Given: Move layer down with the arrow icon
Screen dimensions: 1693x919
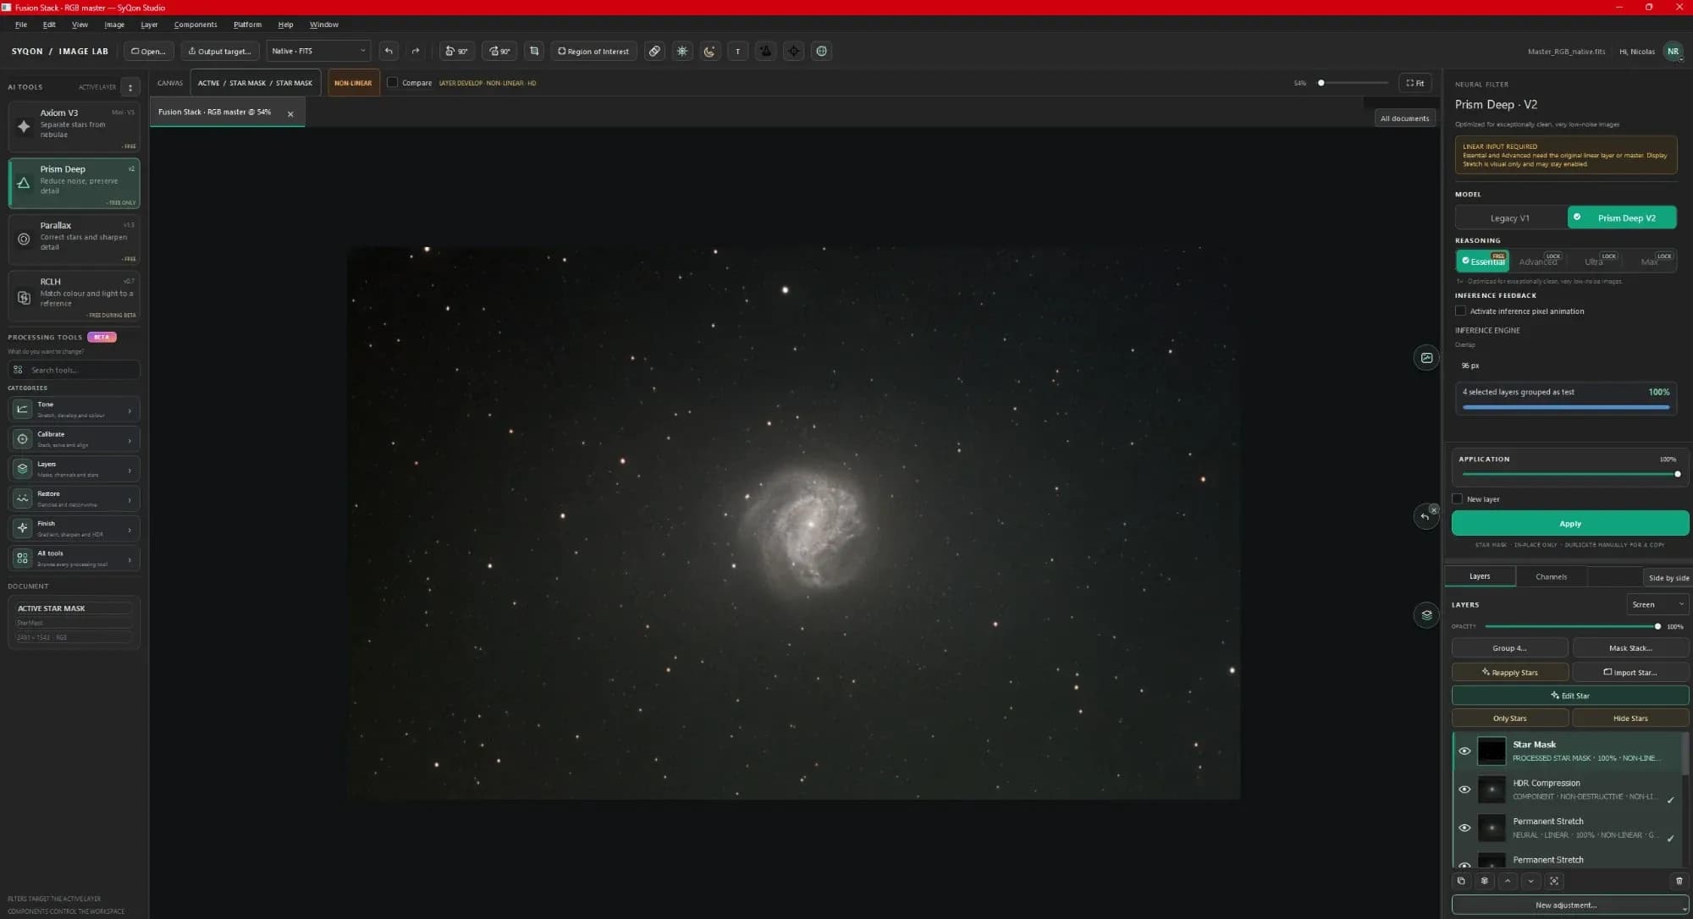Looking at the screenshot, I should click(1530, 881).
